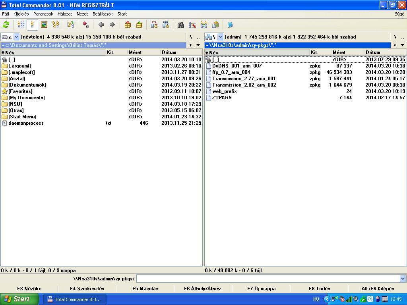Screen dimensions: 407x305
Task: Open the Parancsok menu
Action: point(43,14)
